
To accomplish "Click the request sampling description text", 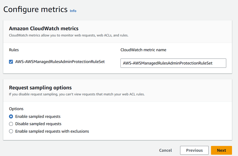I will (x=77, y=94).
